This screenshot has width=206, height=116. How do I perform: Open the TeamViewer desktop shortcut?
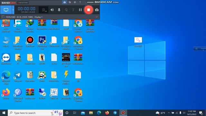[6, 59]
